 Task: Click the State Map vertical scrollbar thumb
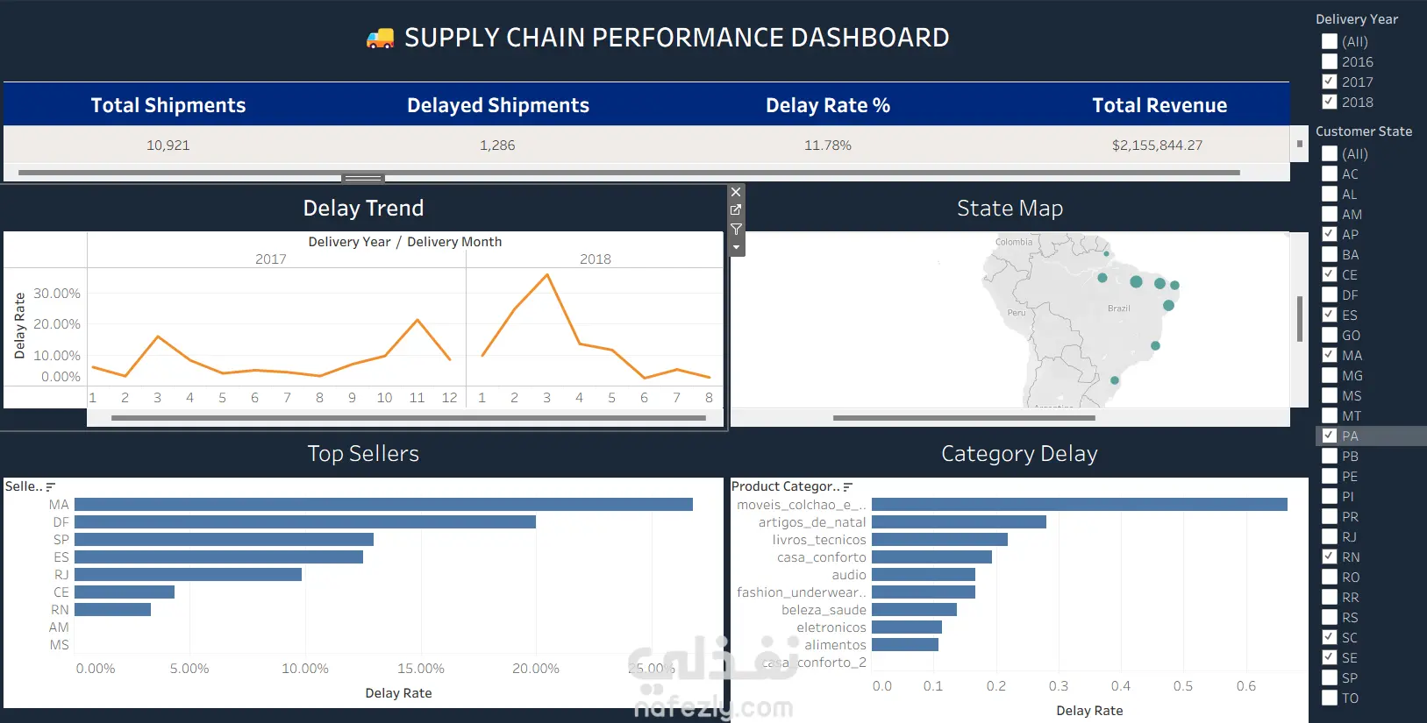pos(1300,319)
